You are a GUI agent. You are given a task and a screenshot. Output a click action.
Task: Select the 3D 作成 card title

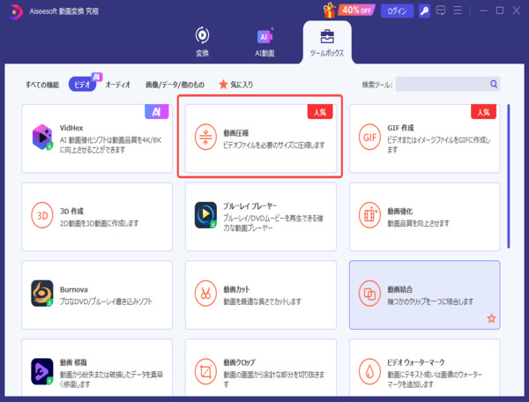71,212
